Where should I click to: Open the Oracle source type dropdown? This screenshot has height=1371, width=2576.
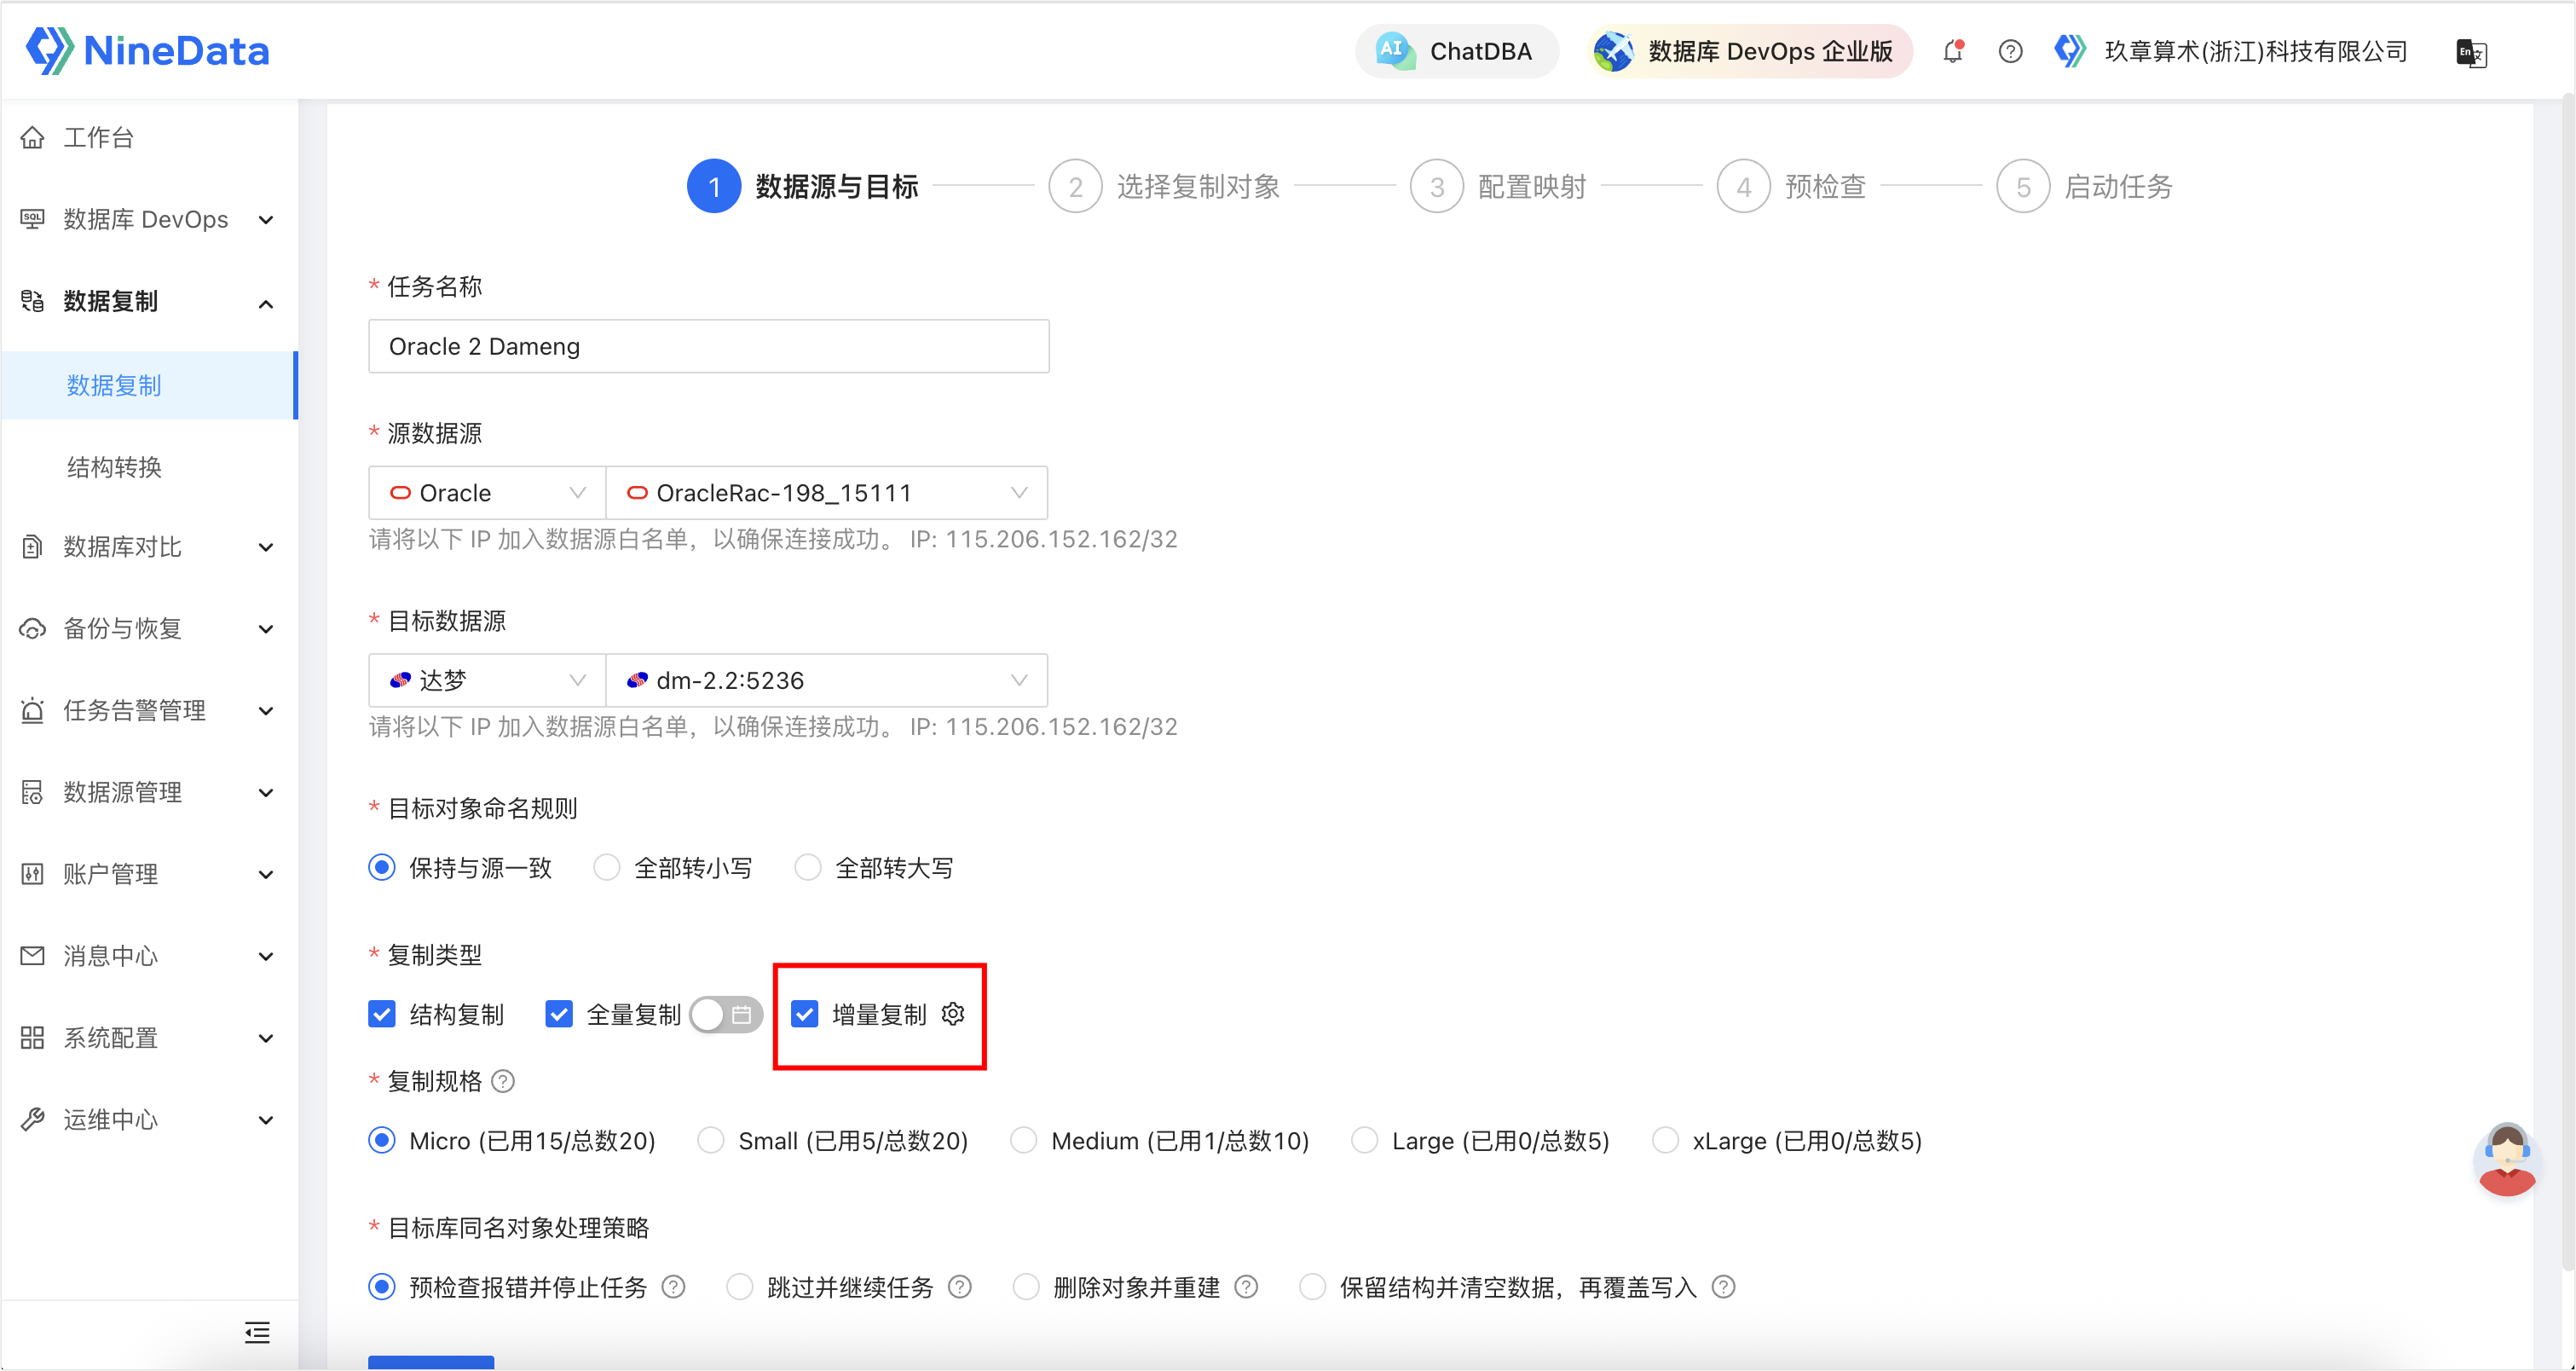click(x=487, y=492)
